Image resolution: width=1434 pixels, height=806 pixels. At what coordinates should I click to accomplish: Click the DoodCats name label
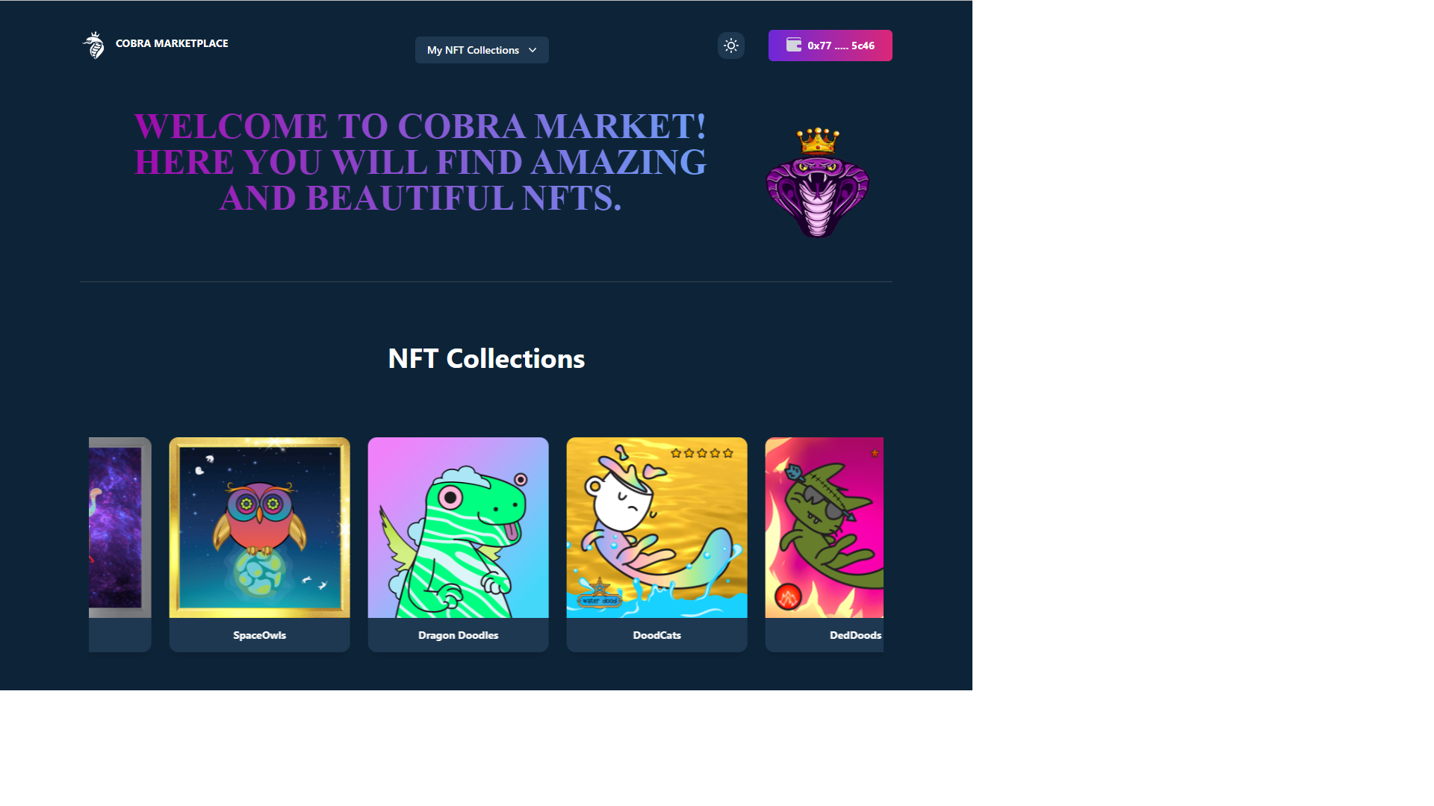pos(657,635)
